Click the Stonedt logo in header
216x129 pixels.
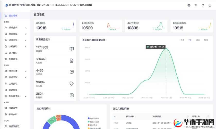click(6, 5)
